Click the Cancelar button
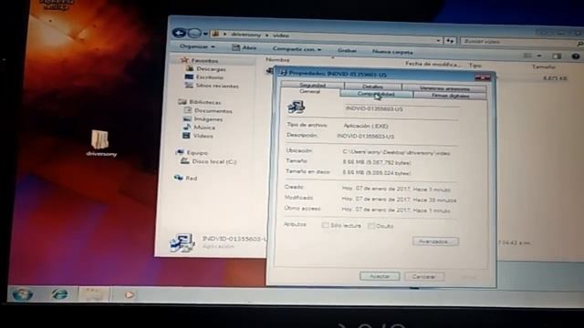This screenshot has height=328, width=584. pos(423,277)
